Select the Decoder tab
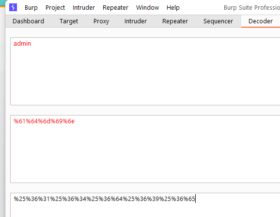 pos(261,21)
